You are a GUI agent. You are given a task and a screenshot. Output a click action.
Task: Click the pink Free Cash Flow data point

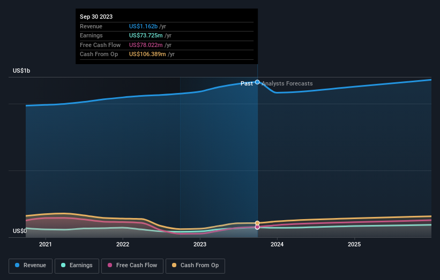click(x=257, y=227)
